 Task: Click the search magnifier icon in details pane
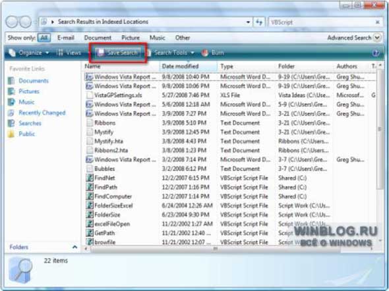(x=21, y=271)
